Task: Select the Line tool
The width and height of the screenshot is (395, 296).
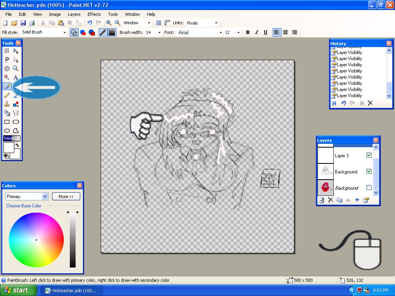Action: coord(15,113)
